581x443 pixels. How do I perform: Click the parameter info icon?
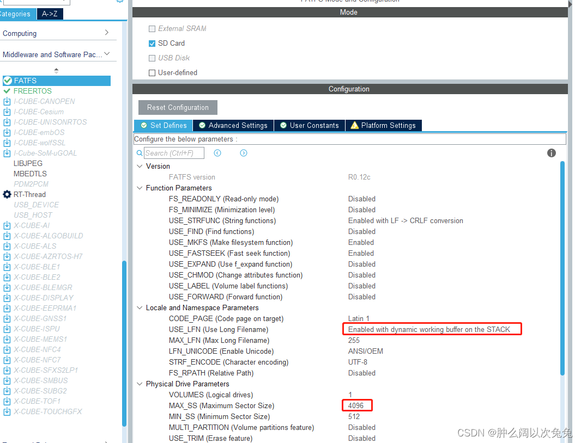552,153
